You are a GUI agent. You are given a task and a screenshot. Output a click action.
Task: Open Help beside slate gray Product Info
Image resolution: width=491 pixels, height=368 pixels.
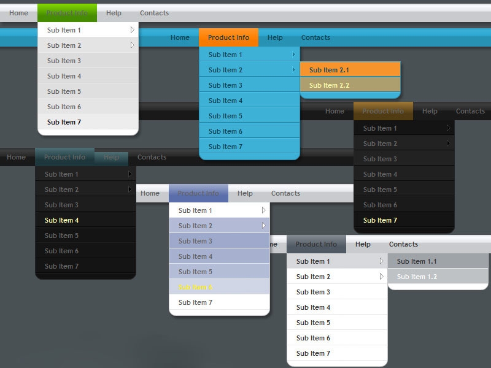pos(363,244)
